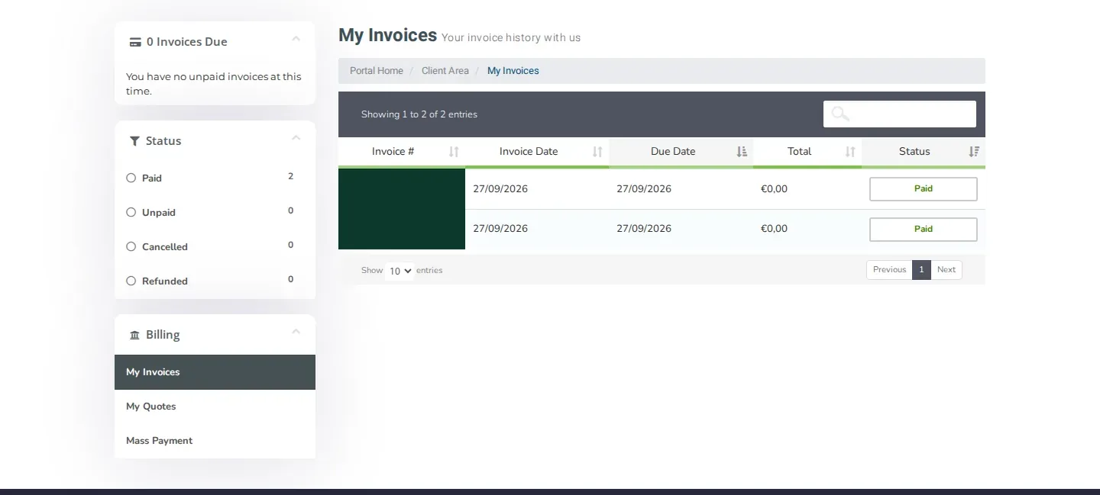Click the Previous pagination button
Viewport: 1100px width, 495px height.
coord(889,270)
